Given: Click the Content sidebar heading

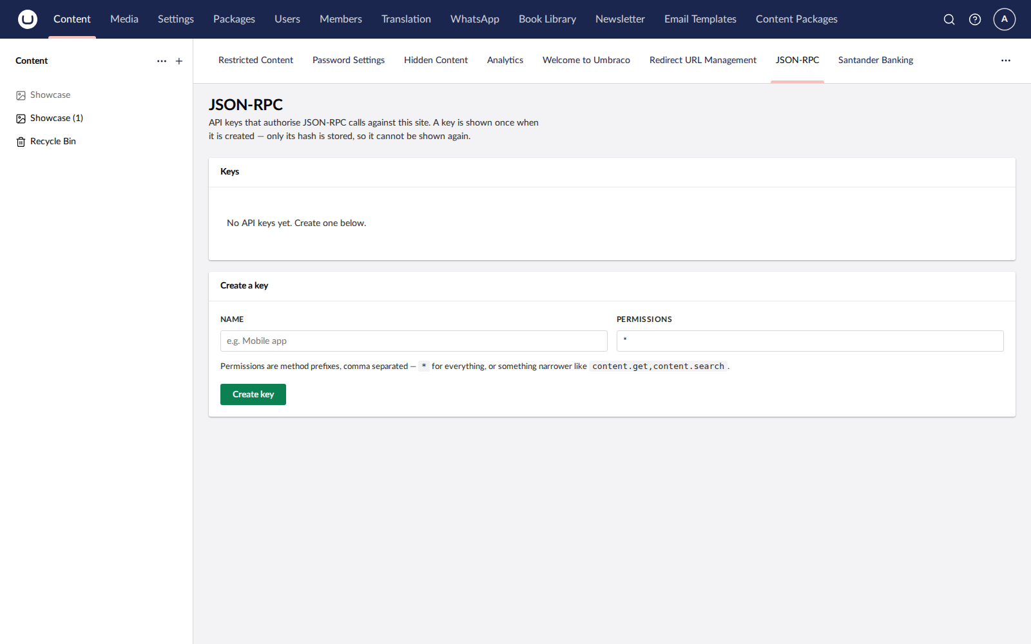Looking at the screenshot, I should tap(32, 61).
